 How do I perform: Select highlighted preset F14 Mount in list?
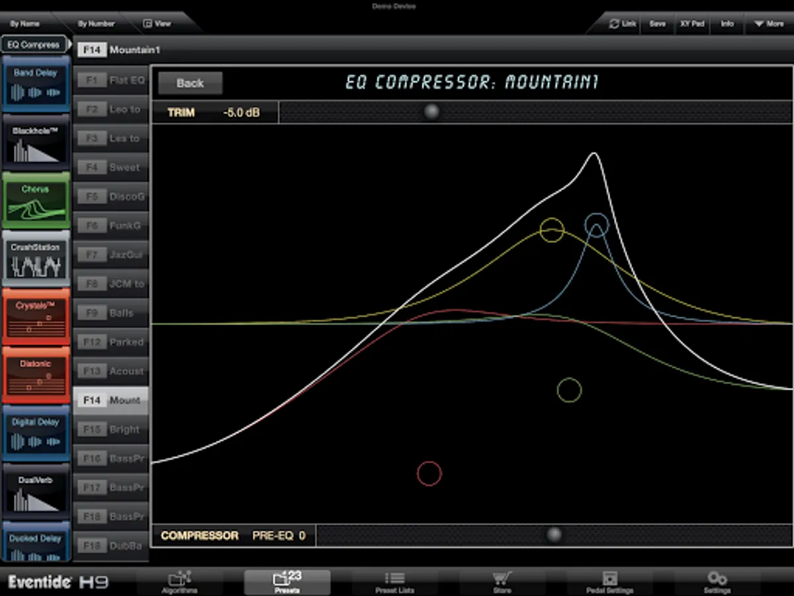[111, 401]
